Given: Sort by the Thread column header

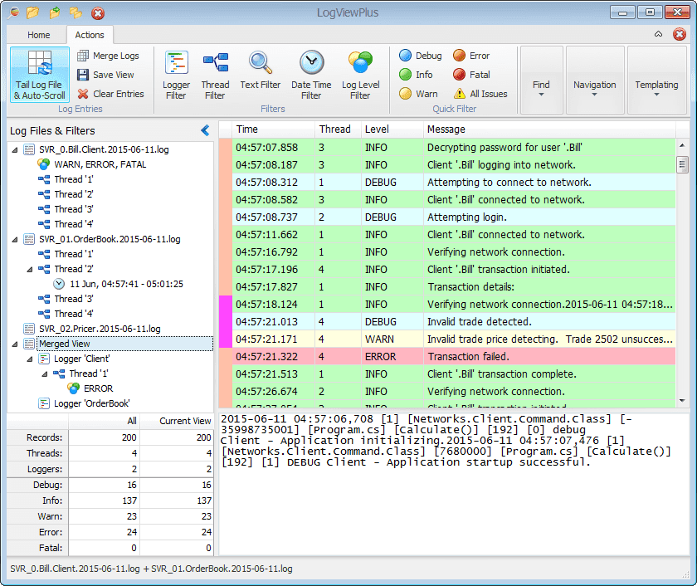Looking at the screenshot, I should click(338, 129).
